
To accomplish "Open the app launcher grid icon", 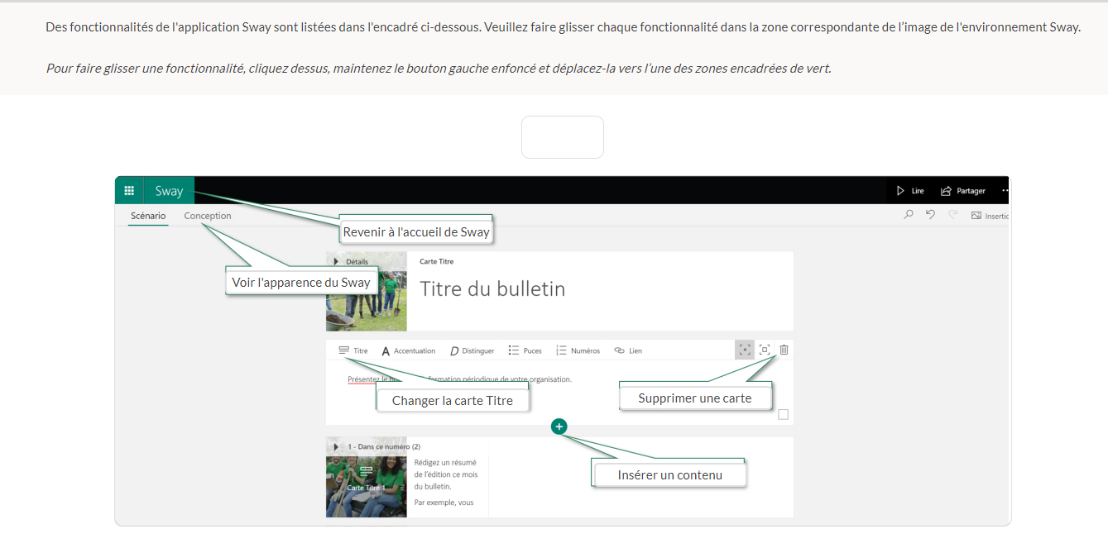I will pos(129,191).
